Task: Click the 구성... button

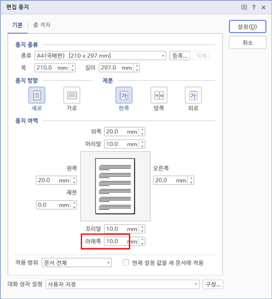Action: click(213, 284)
